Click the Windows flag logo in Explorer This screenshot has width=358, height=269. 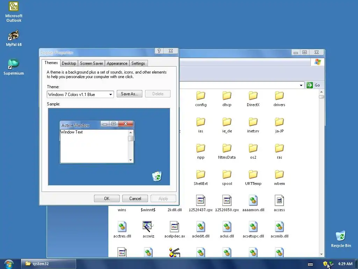click(x=317, y=62)
